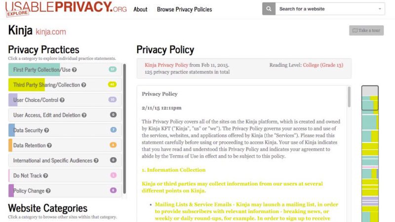The width and height of the screenshot is (395, 222).
Task: Select First Party Collection/Use category
Action: (65, 70)
